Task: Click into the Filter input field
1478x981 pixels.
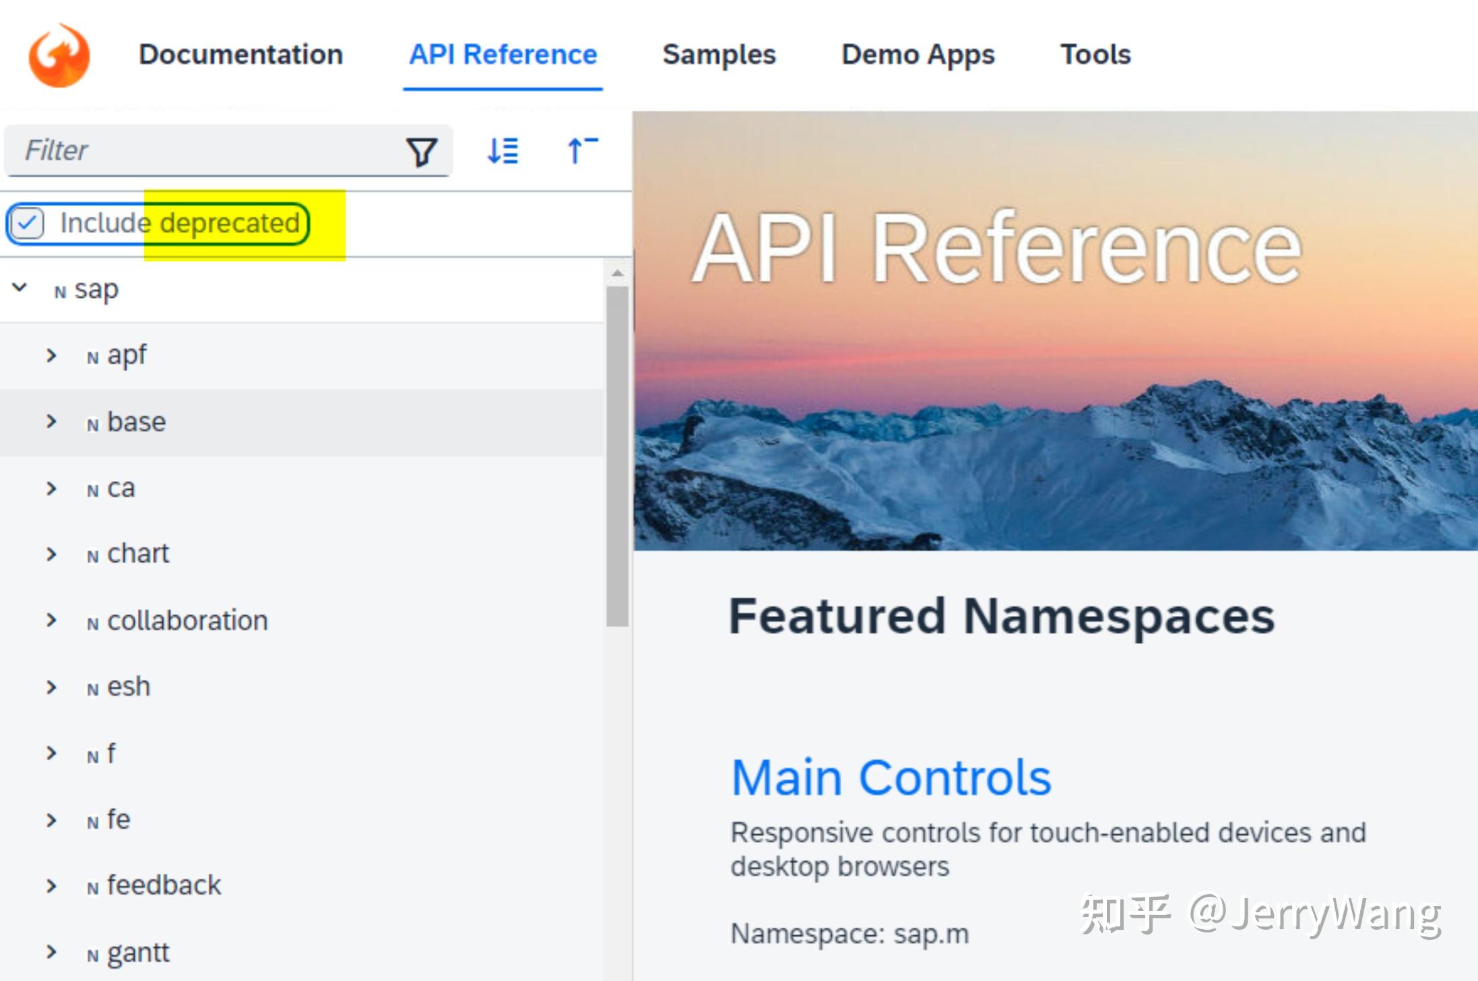Action: click(202, 150)
